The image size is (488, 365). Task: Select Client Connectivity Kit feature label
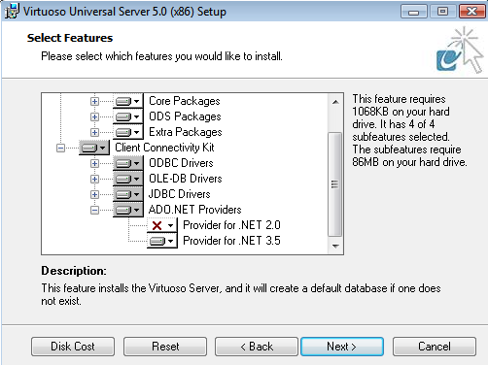pos(164,148)
